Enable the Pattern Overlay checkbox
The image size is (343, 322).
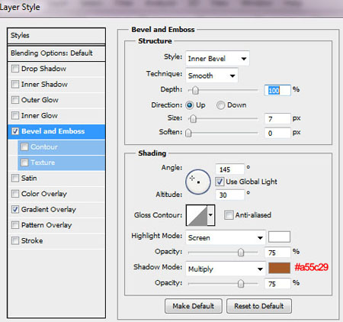(15, 225)
